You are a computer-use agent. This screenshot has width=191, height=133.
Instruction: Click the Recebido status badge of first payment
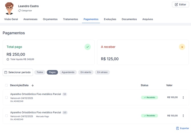(x=149, y=98)
